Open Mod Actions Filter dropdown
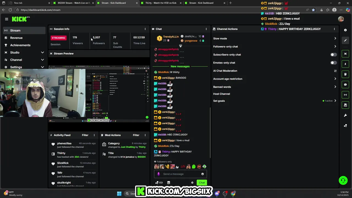Image resolution: width=352 pixels, height=198 pixels. pos(136,135)
